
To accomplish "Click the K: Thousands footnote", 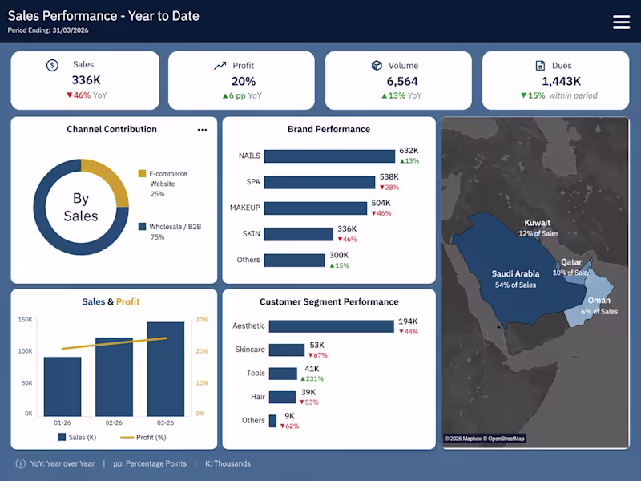I will [228, 463].
